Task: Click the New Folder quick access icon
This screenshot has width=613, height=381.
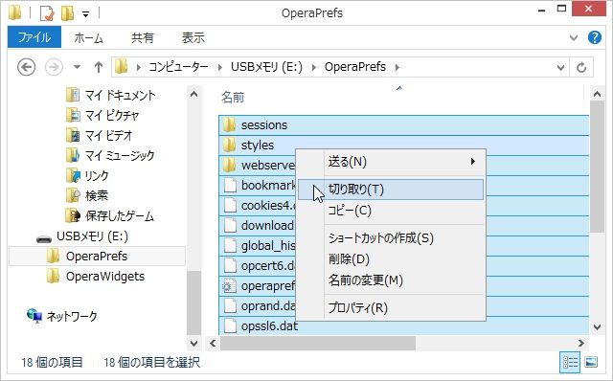Action: 68,13
